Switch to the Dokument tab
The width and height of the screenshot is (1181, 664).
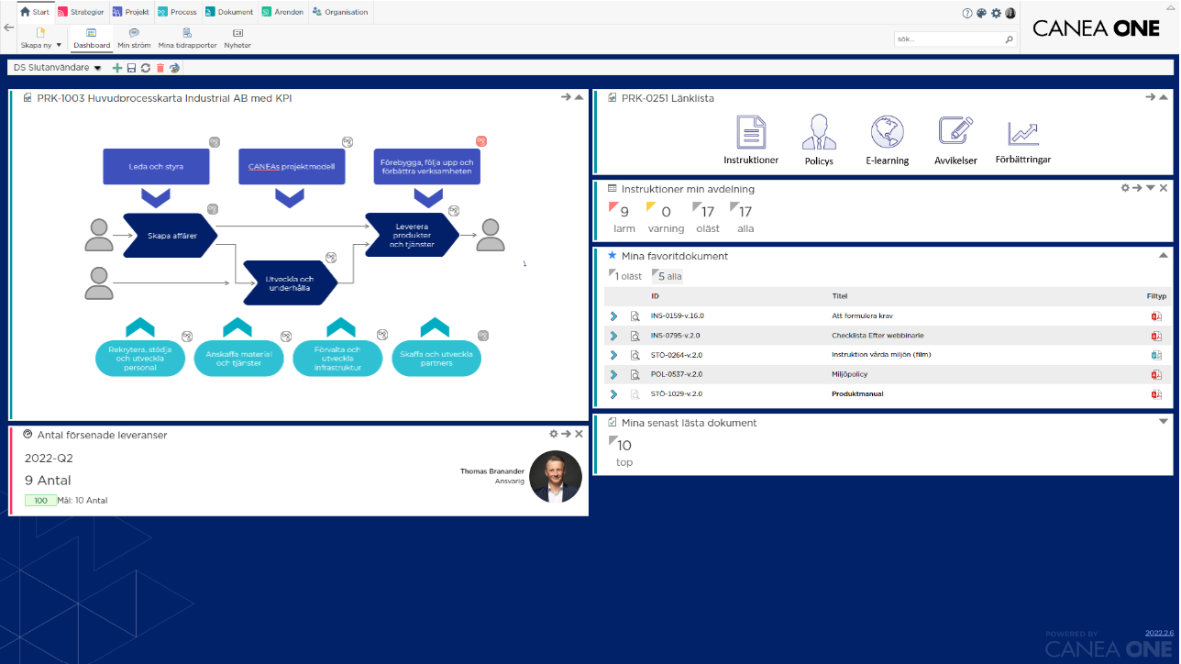229,12
